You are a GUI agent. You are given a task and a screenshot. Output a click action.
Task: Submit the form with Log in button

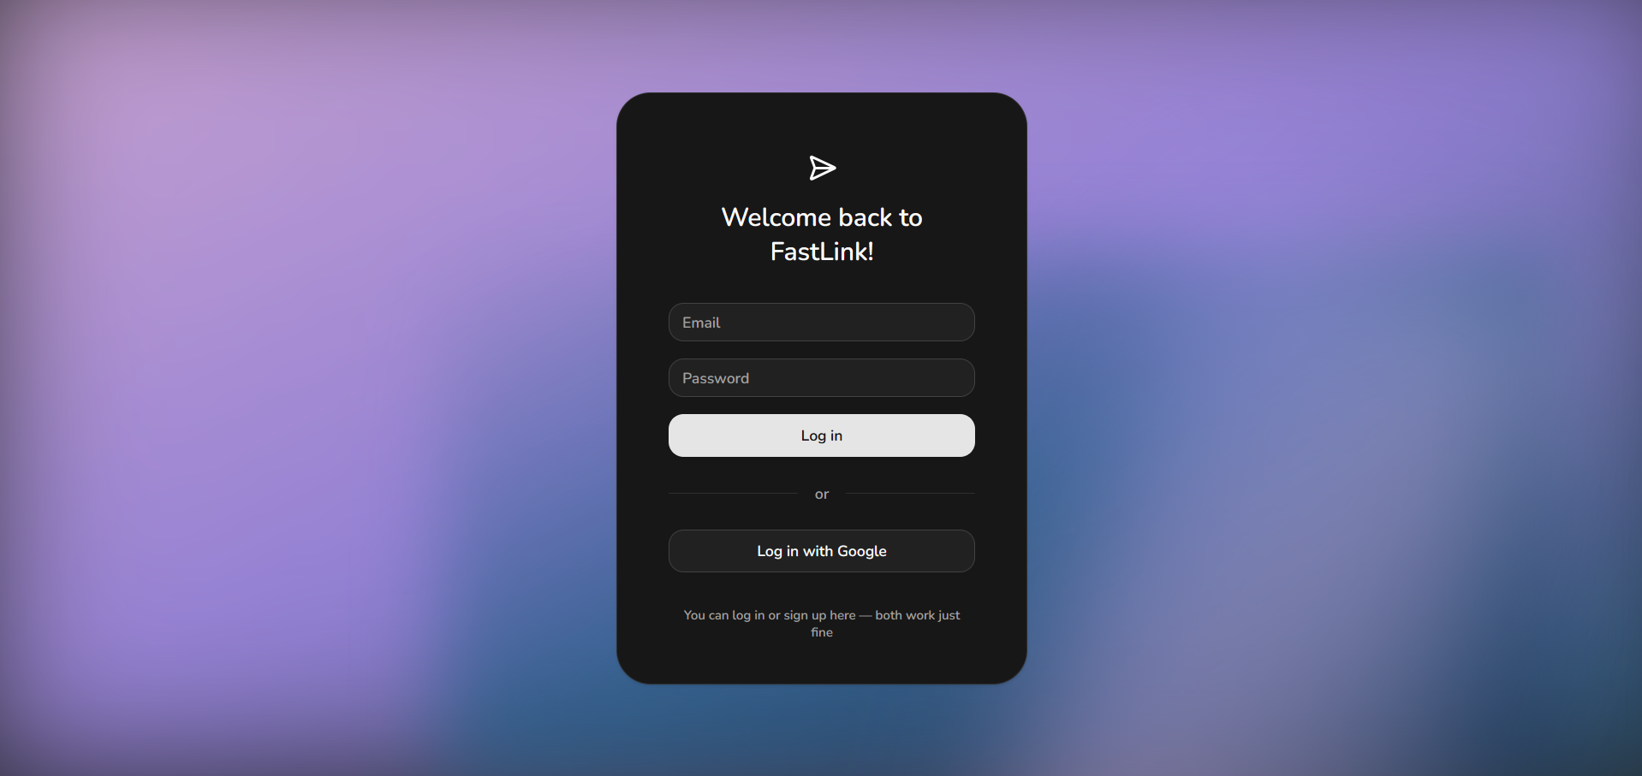[x=822, y=435]
